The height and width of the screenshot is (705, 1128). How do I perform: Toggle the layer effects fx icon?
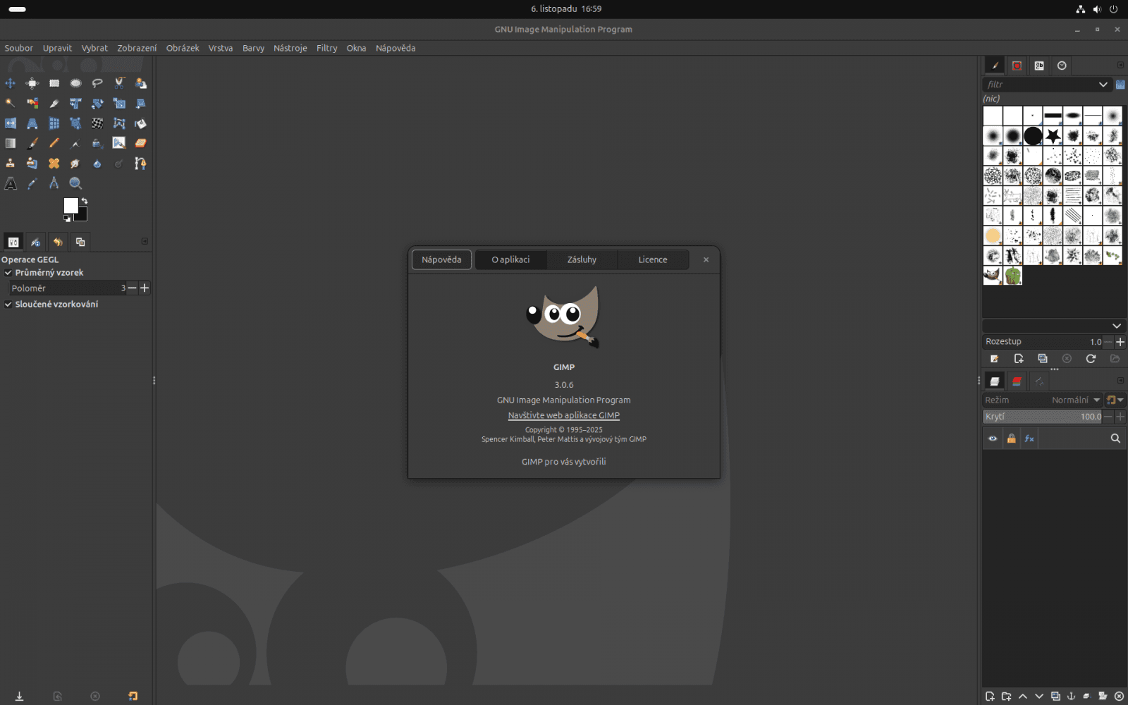point(1029,439)
